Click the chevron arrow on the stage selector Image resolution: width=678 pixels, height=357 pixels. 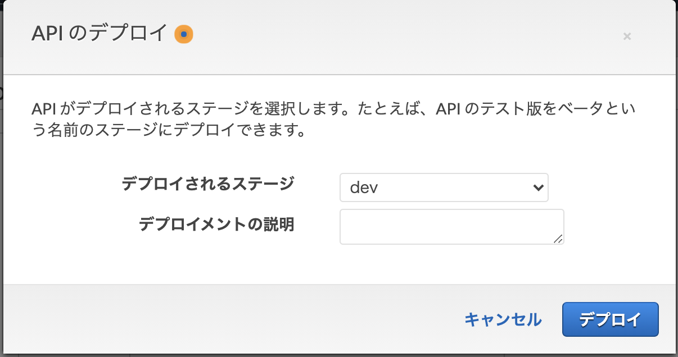pyautogui.click(x=537, y=187)
